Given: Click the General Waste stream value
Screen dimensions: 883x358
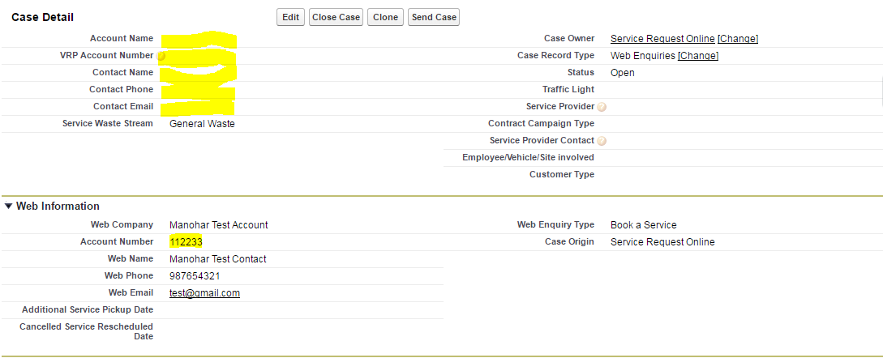Looking at the screenshot, I should [x=202, y=124].
